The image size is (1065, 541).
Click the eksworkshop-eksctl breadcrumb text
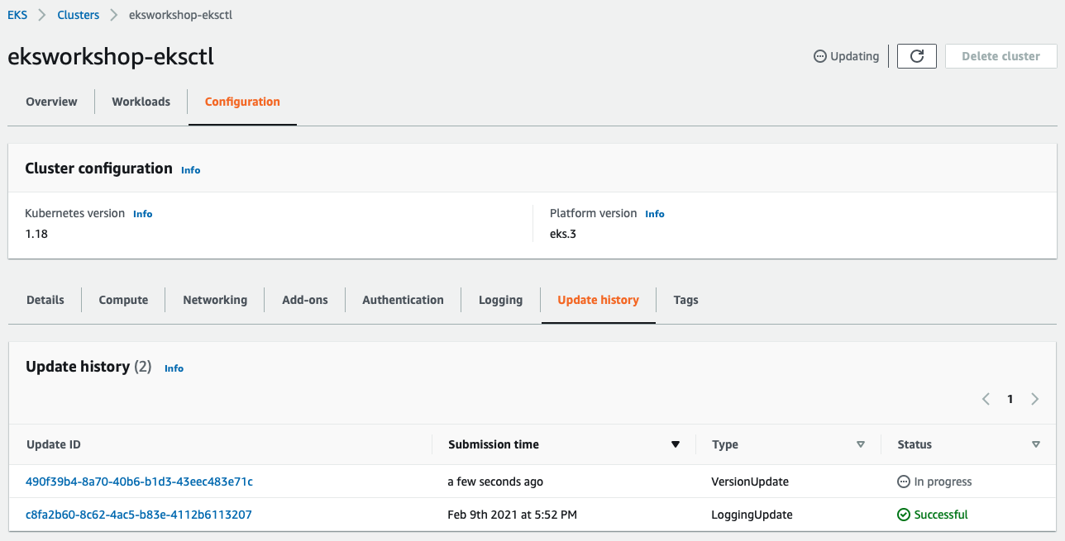point(180,15)
